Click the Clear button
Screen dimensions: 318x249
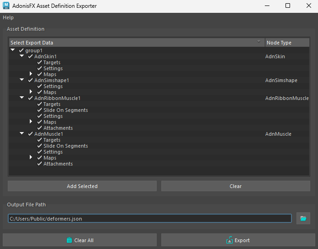click(x=236, y=186)
